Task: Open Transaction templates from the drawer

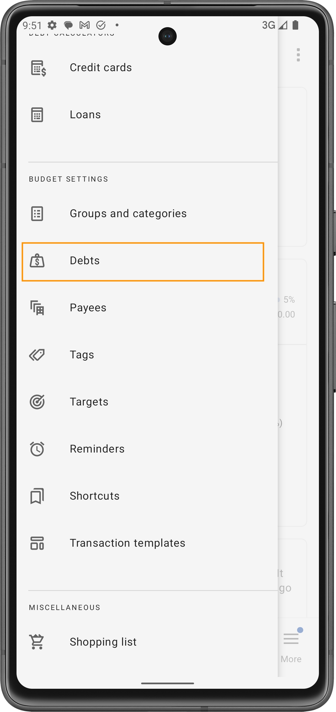Action: [127, 543]
